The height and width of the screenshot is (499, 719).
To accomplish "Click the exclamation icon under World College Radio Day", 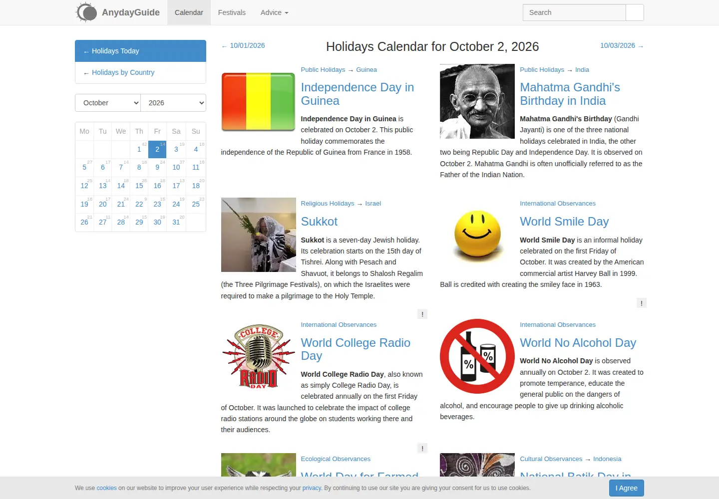I will 422,449.
